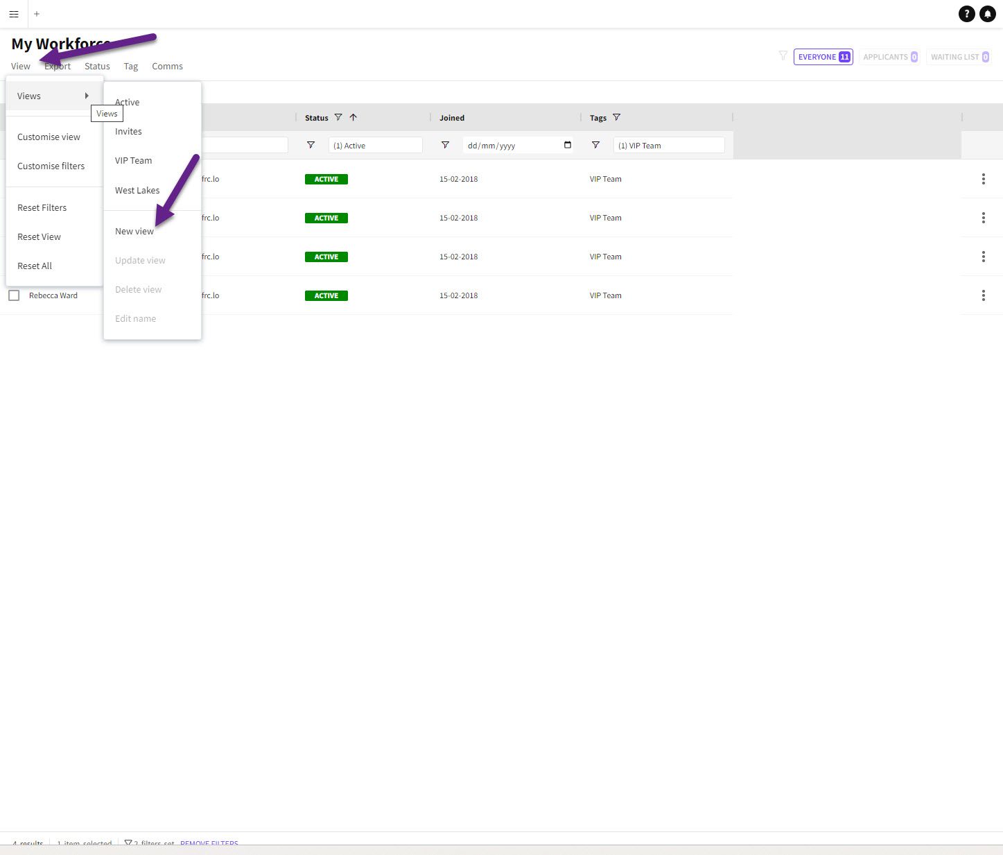
Task: Open the hamburger menu icon
Action: [14, 14]
